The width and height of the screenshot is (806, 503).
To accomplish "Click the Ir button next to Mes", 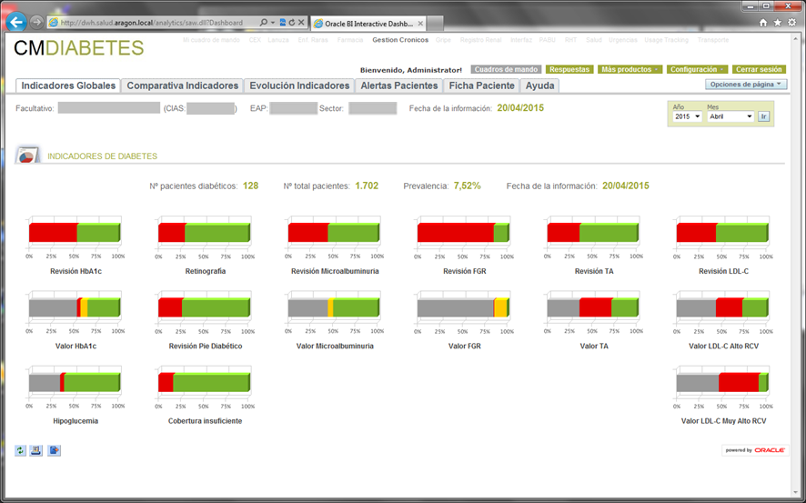I will (764, 116).
